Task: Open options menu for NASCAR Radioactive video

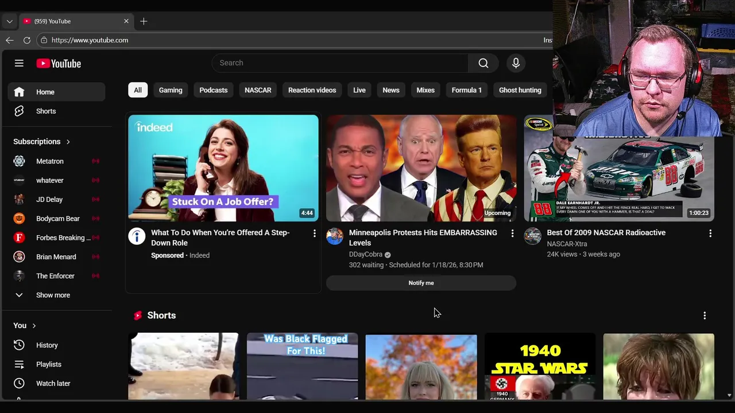Action: [x=710, y=233]
